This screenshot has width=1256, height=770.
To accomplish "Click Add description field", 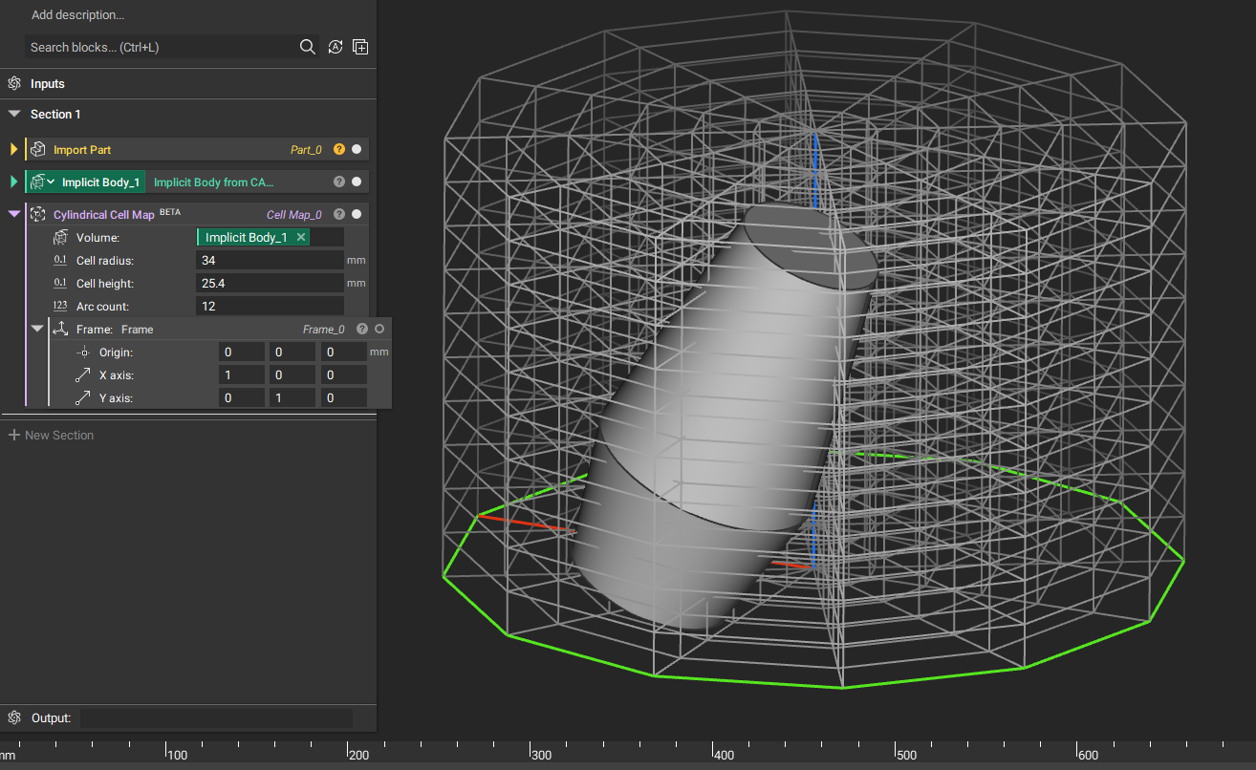I will (x=77, y=15).
